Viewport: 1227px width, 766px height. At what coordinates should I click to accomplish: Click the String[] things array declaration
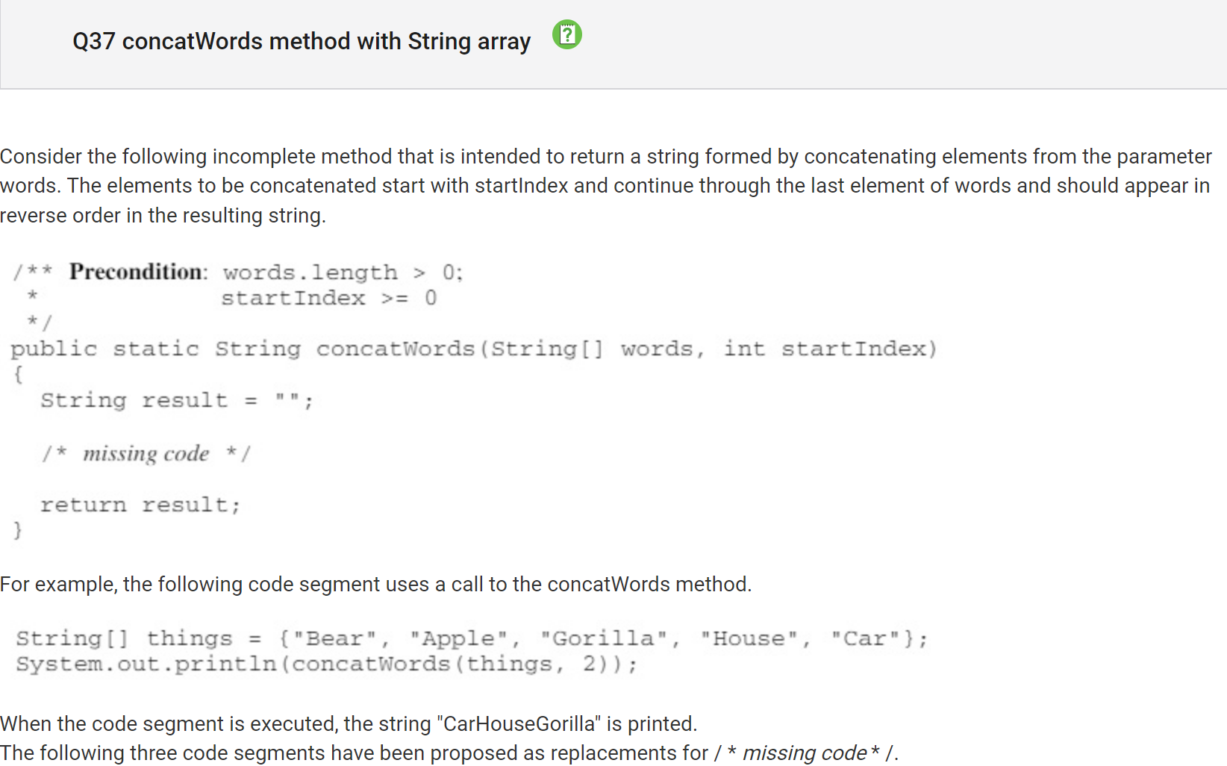(472, 639)
